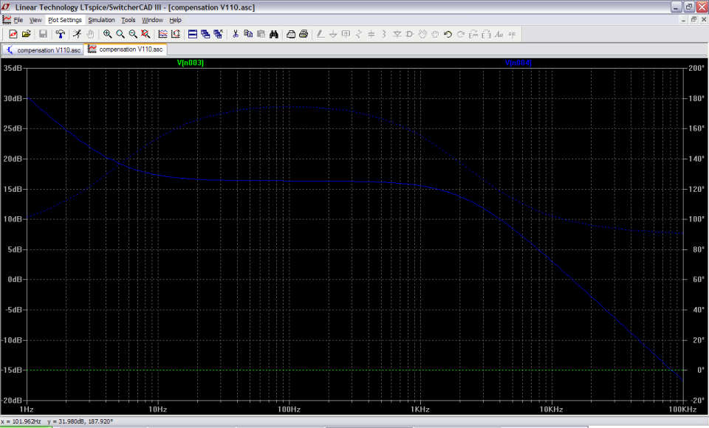Click the 100KHz label on the frequency axis
Image resolution: width=709 pixels, height=428 pixels.
(682, 409)
